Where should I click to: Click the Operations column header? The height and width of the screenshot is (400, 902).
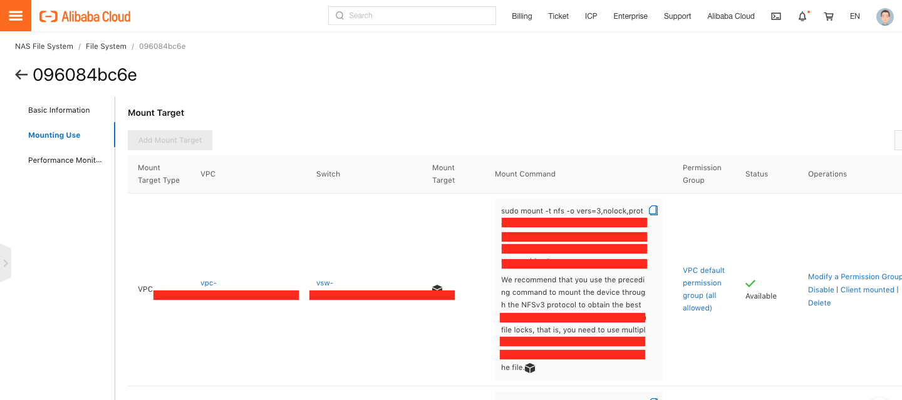coord(827,174)
